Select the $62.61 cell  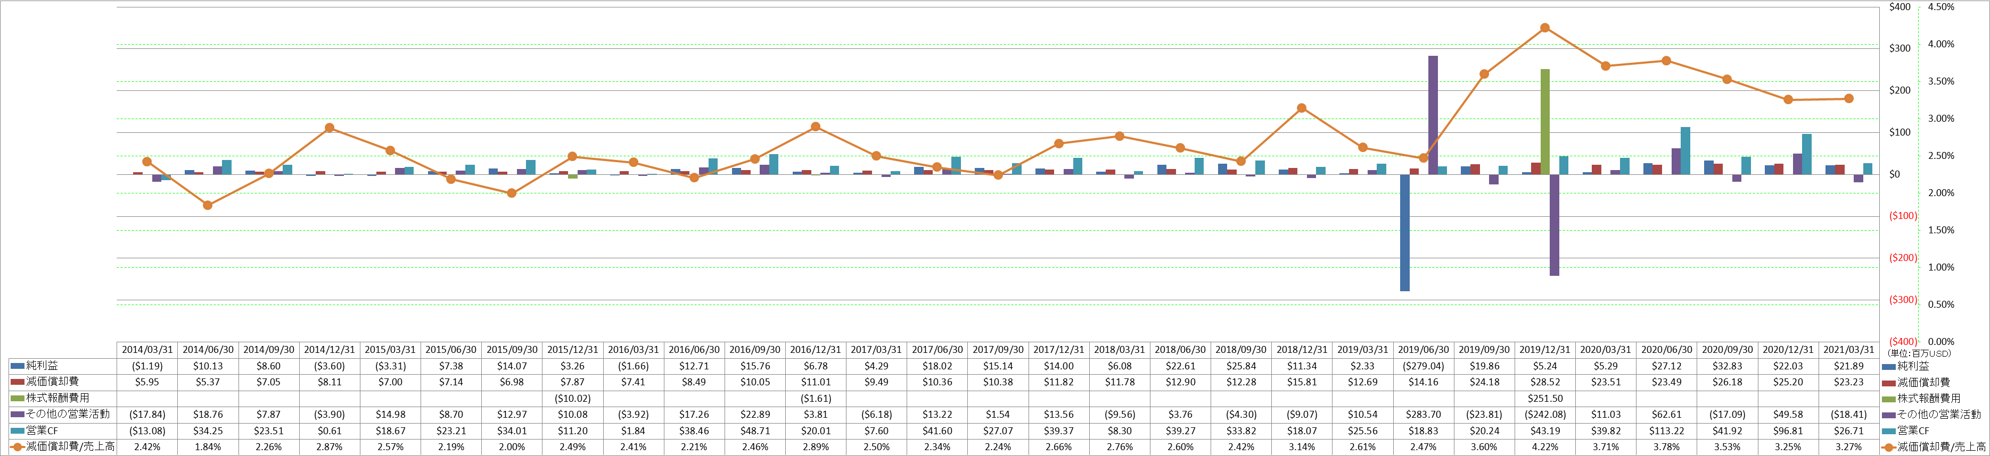[1666, 415]
